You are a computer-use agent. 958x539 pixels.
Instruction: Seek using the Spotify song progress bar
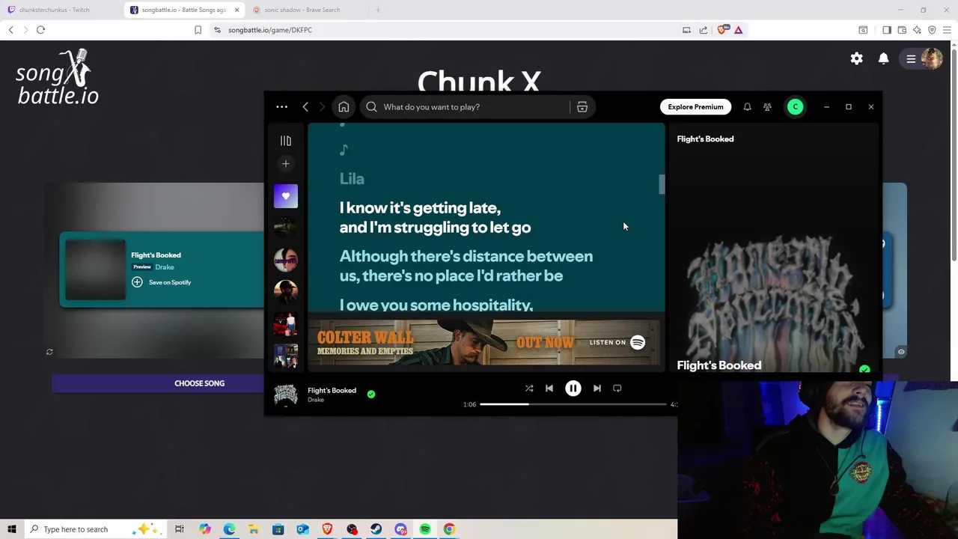click(573, 404)
